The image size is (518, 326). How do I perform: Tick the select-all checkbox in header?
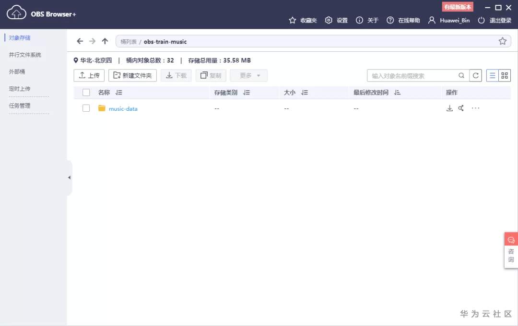tap(86, 93)
